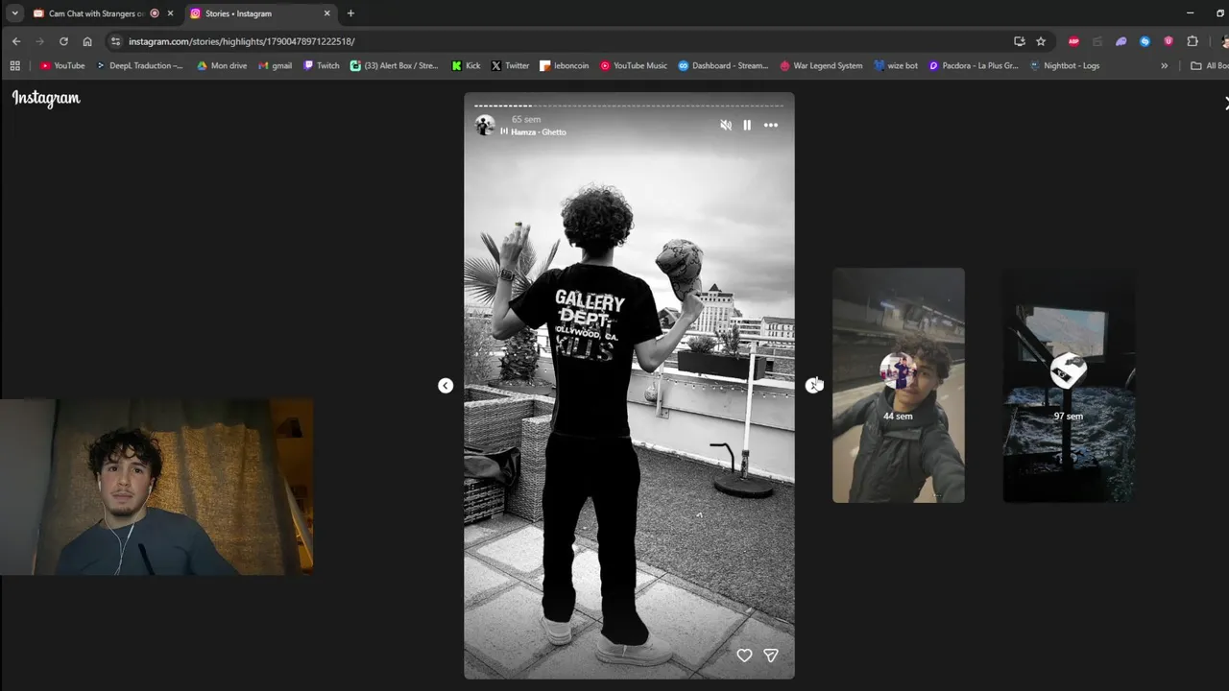The width and height of the screenshot is (1229, 691).
Task: Open the Alert Box / Stre... bookmark
Action: click(395, 66)
